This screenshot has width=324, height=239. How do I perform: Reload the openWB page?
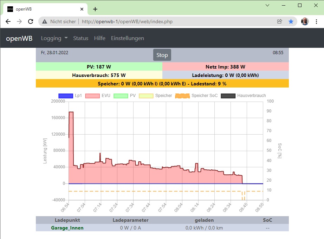(31, 21)
